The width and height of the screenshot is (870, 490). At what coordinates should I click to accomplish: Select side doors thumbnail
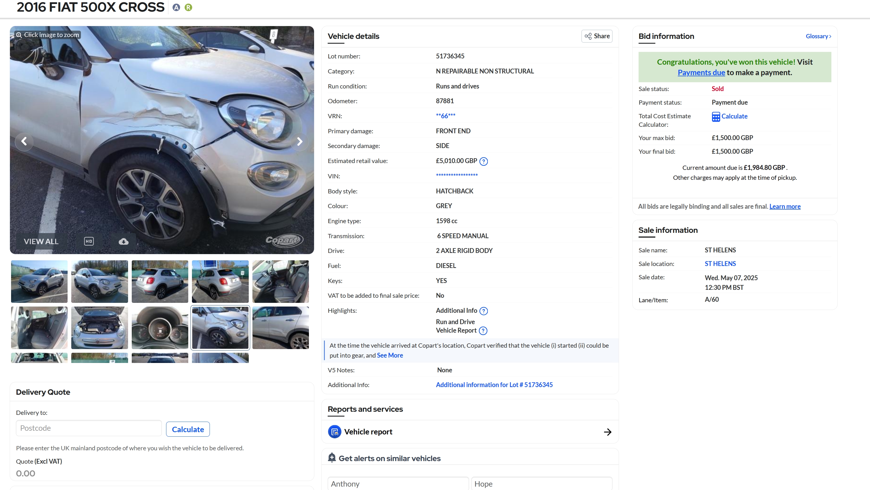280,328
